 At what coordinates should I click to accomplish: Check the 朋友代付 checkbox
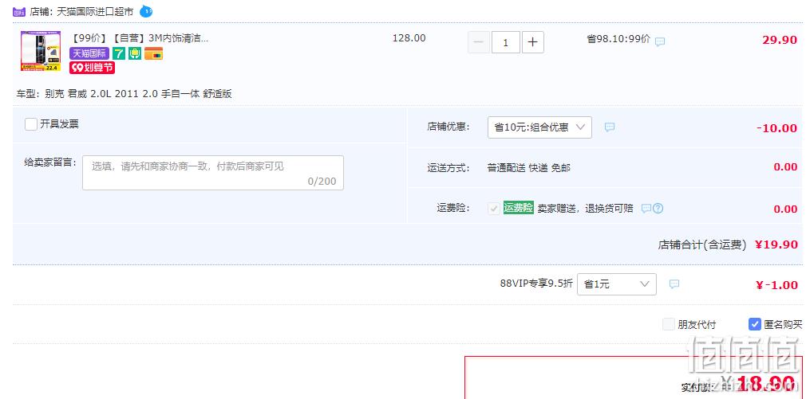[668, 324]
